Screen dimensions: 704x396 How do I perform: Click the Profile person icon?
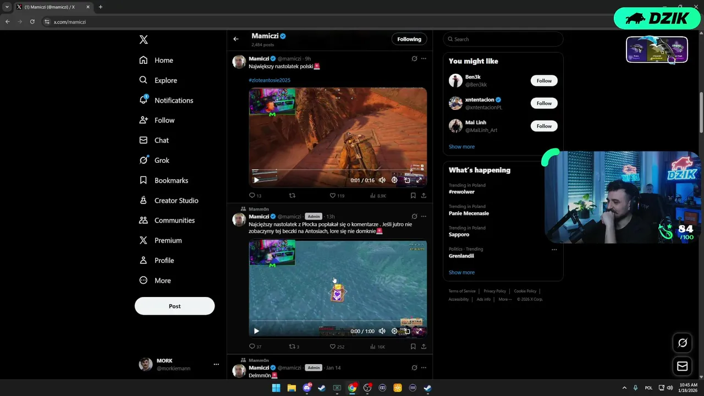tap(144, 260)
